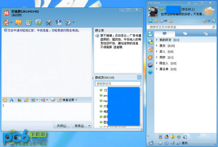Switch to the contacts tab
Screen dimensions: 218x147
[x=165, y=33]
